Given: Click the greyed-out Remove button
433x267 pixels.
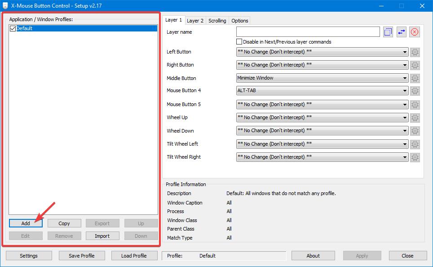Looking at the screenshot, I should pyautogui.click(x=64, y=236).
